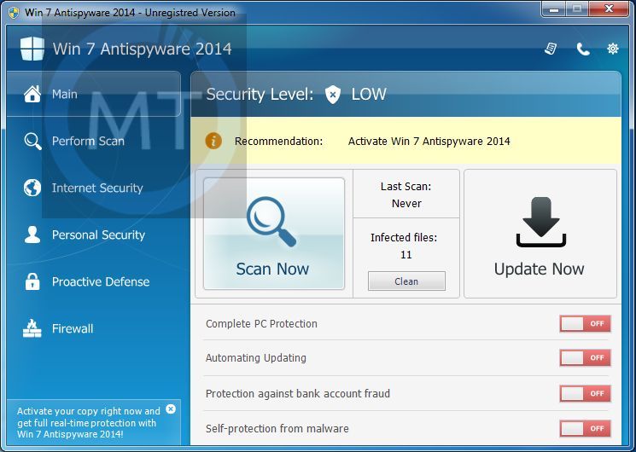Click the Update Now button

coord(540,234)
